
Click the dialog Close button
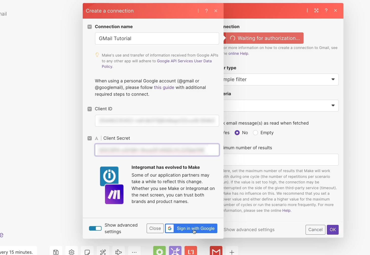(x=155, y=228)
